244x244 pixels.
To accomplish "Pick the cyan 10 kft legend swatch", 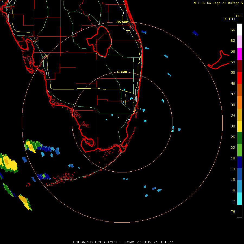I will (x=239, y=199).
